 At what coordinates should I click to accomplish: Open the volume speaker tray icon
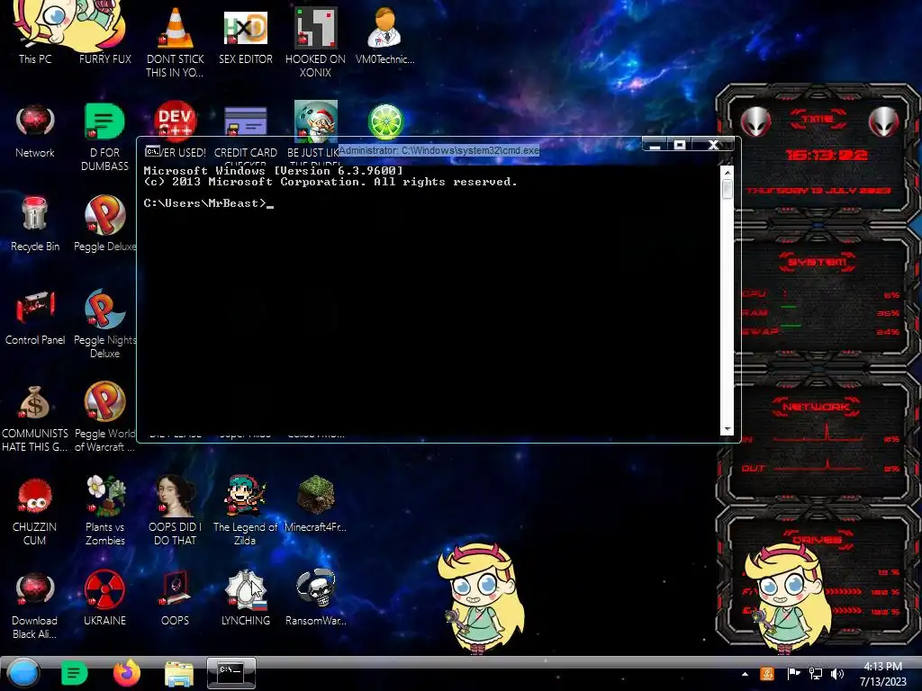coord(837,674)
